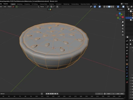Toggle X-ray mode in the header
This screenshot has width=133, height=100.
[x=104, y=7]
